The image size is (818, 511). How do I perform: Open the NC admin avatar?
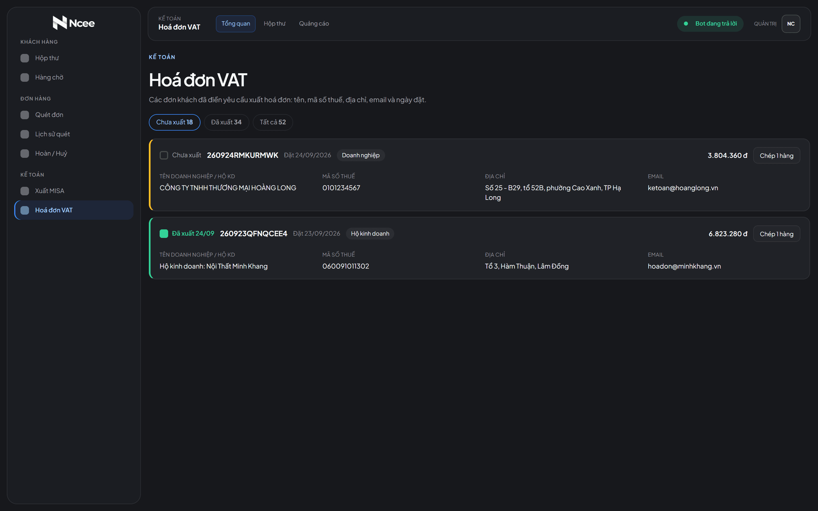coord(791,24)
